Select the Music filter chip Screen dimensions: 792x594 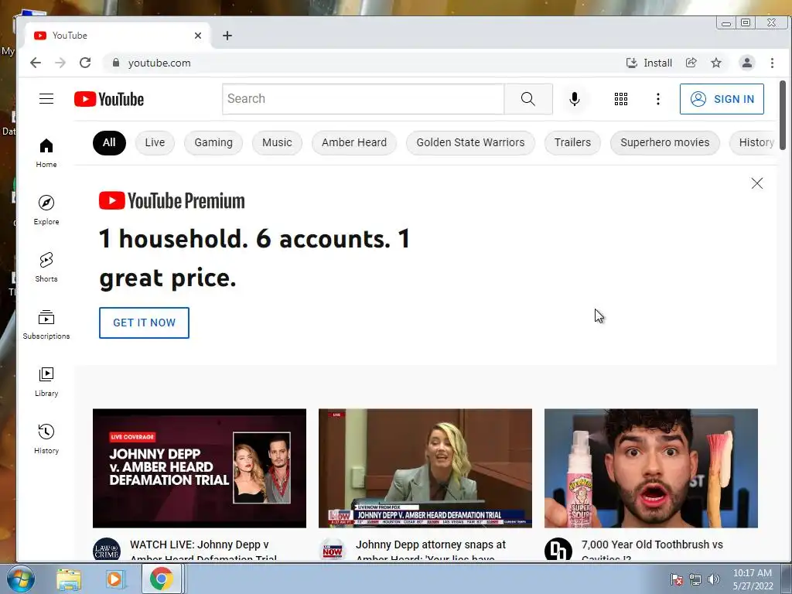coord(277,143)
